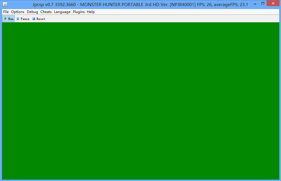Expand the Language menu
Viewport: 281px width, 181px height.
62,12
